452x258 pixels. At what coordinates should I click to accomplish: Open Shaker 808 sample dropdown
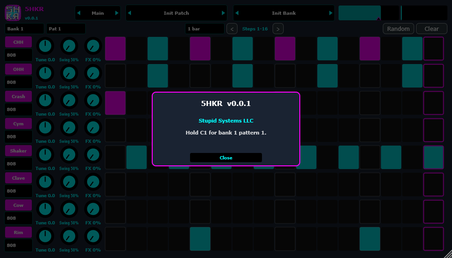click(18, 164)
